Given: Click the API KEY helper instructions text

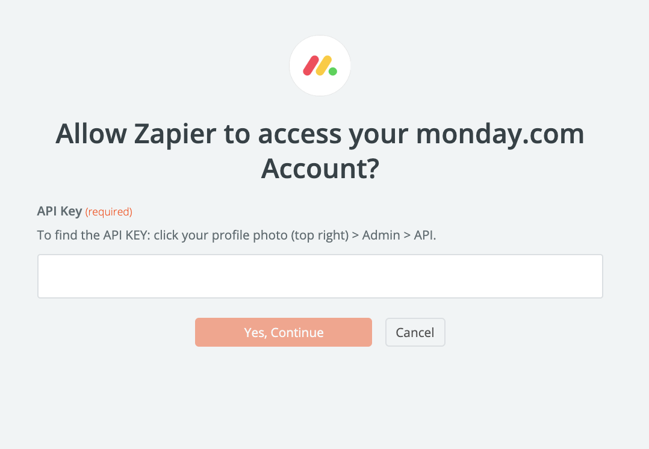Looking at the screenshot, I should click(x=237, y=235).
